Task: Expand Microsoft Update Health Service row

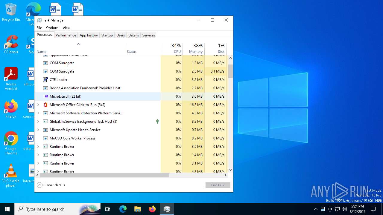Action: [x=38, y=130]
